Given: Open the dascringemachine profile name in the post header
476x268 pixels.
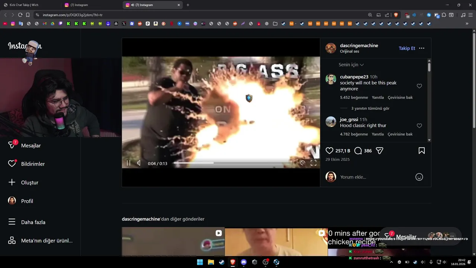Looking at the screenshot, I should [x=359, y=45].
